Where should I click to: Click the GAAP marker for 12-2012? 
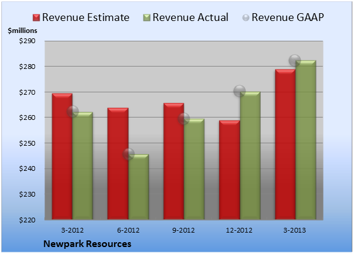click(240, 91)
